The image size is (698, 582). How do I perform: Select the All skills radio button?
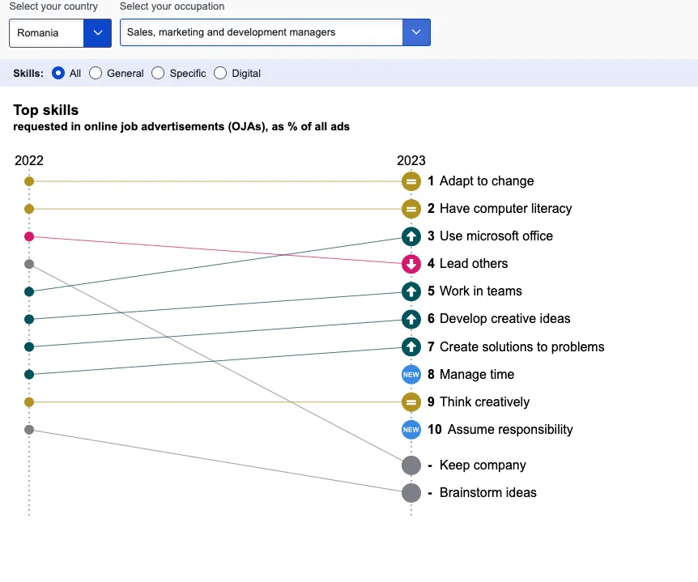click(x=58, y=73)
